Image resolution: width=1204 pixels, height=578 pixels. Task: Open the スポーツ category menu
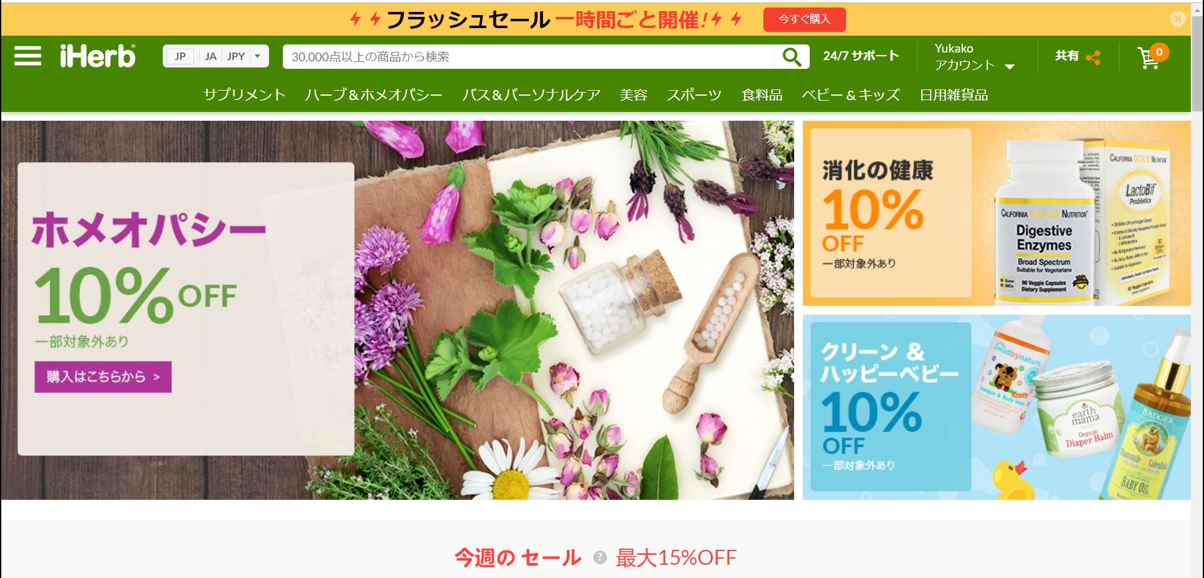click(x=694, y=95)
